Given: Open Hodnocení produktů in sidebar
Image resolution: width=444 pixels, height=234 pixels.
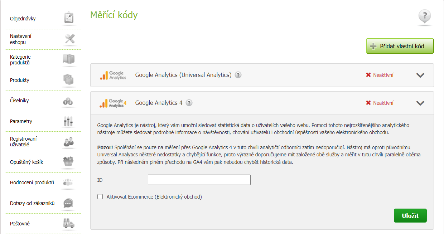Looking at the screenshot, I should pos(32,182).
